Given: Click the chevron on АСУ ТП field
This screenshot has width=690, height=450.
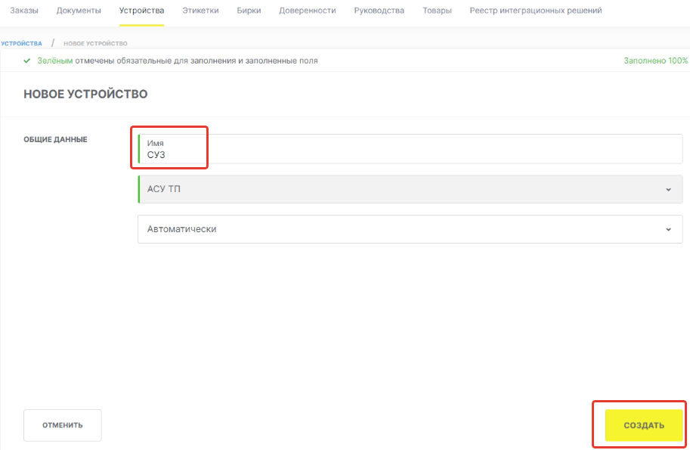Looking at the screenshot, I should tap(668, 189).
